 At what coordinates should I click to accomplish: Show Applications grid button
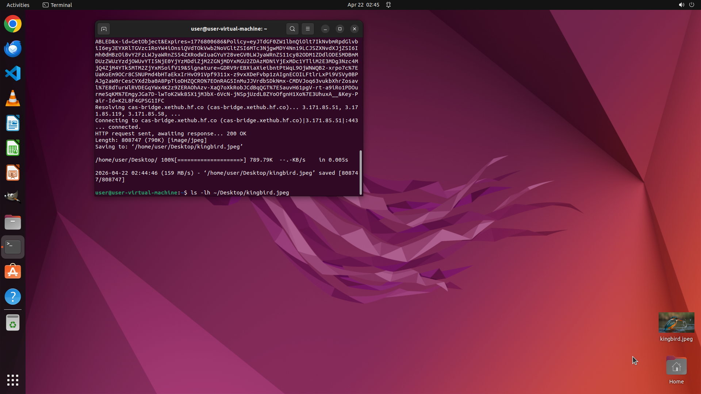[13, 380]
